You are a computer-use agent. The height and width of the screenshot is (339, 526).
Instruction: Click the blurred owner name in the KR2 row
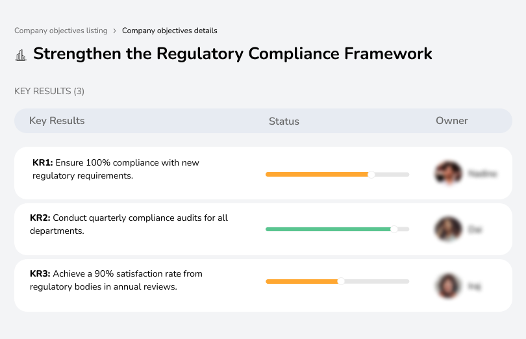pos(475,230)
